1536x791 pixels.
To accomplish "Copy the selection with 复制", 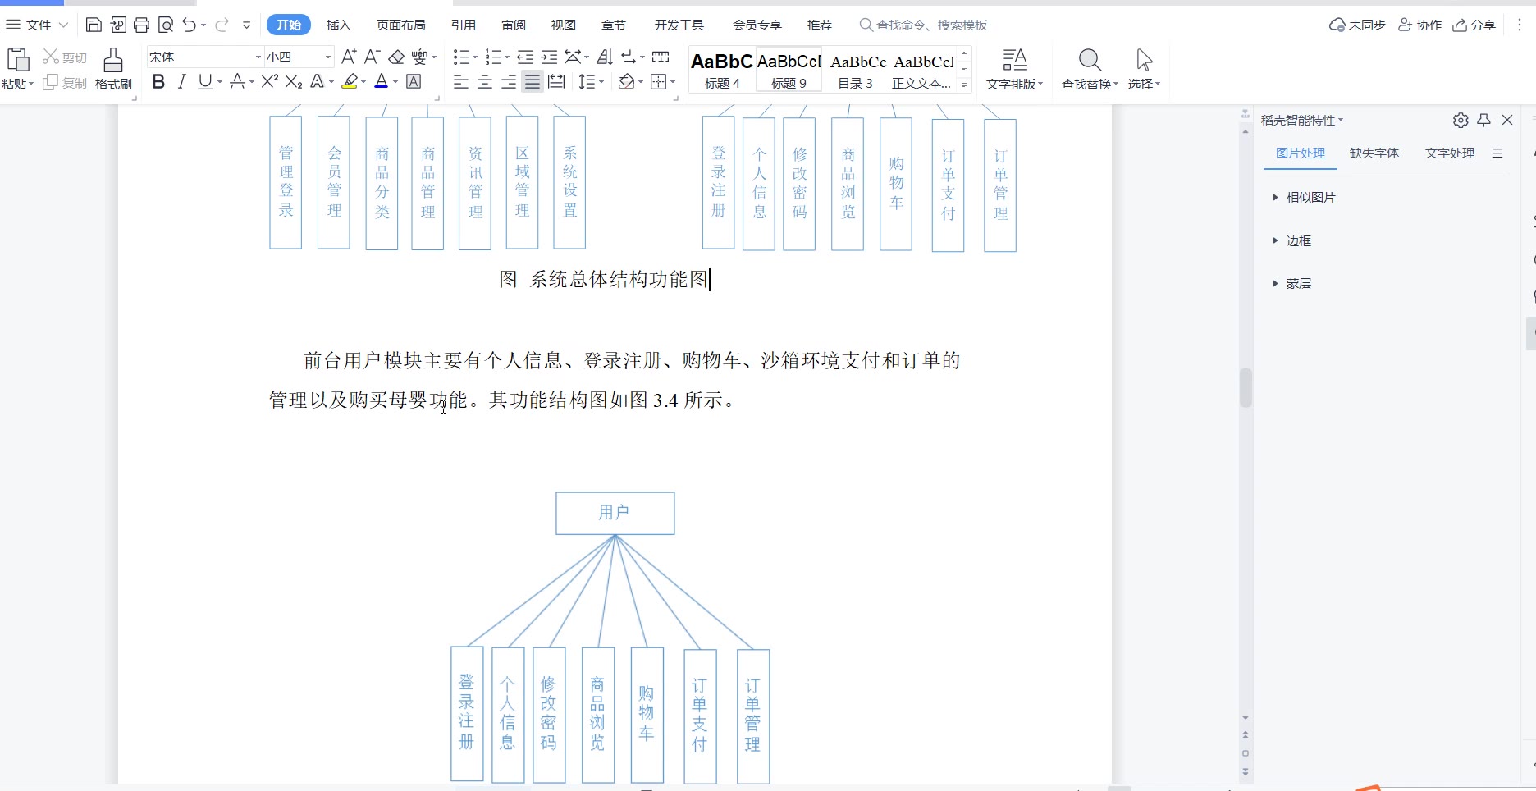I will (x=65, y=82).
